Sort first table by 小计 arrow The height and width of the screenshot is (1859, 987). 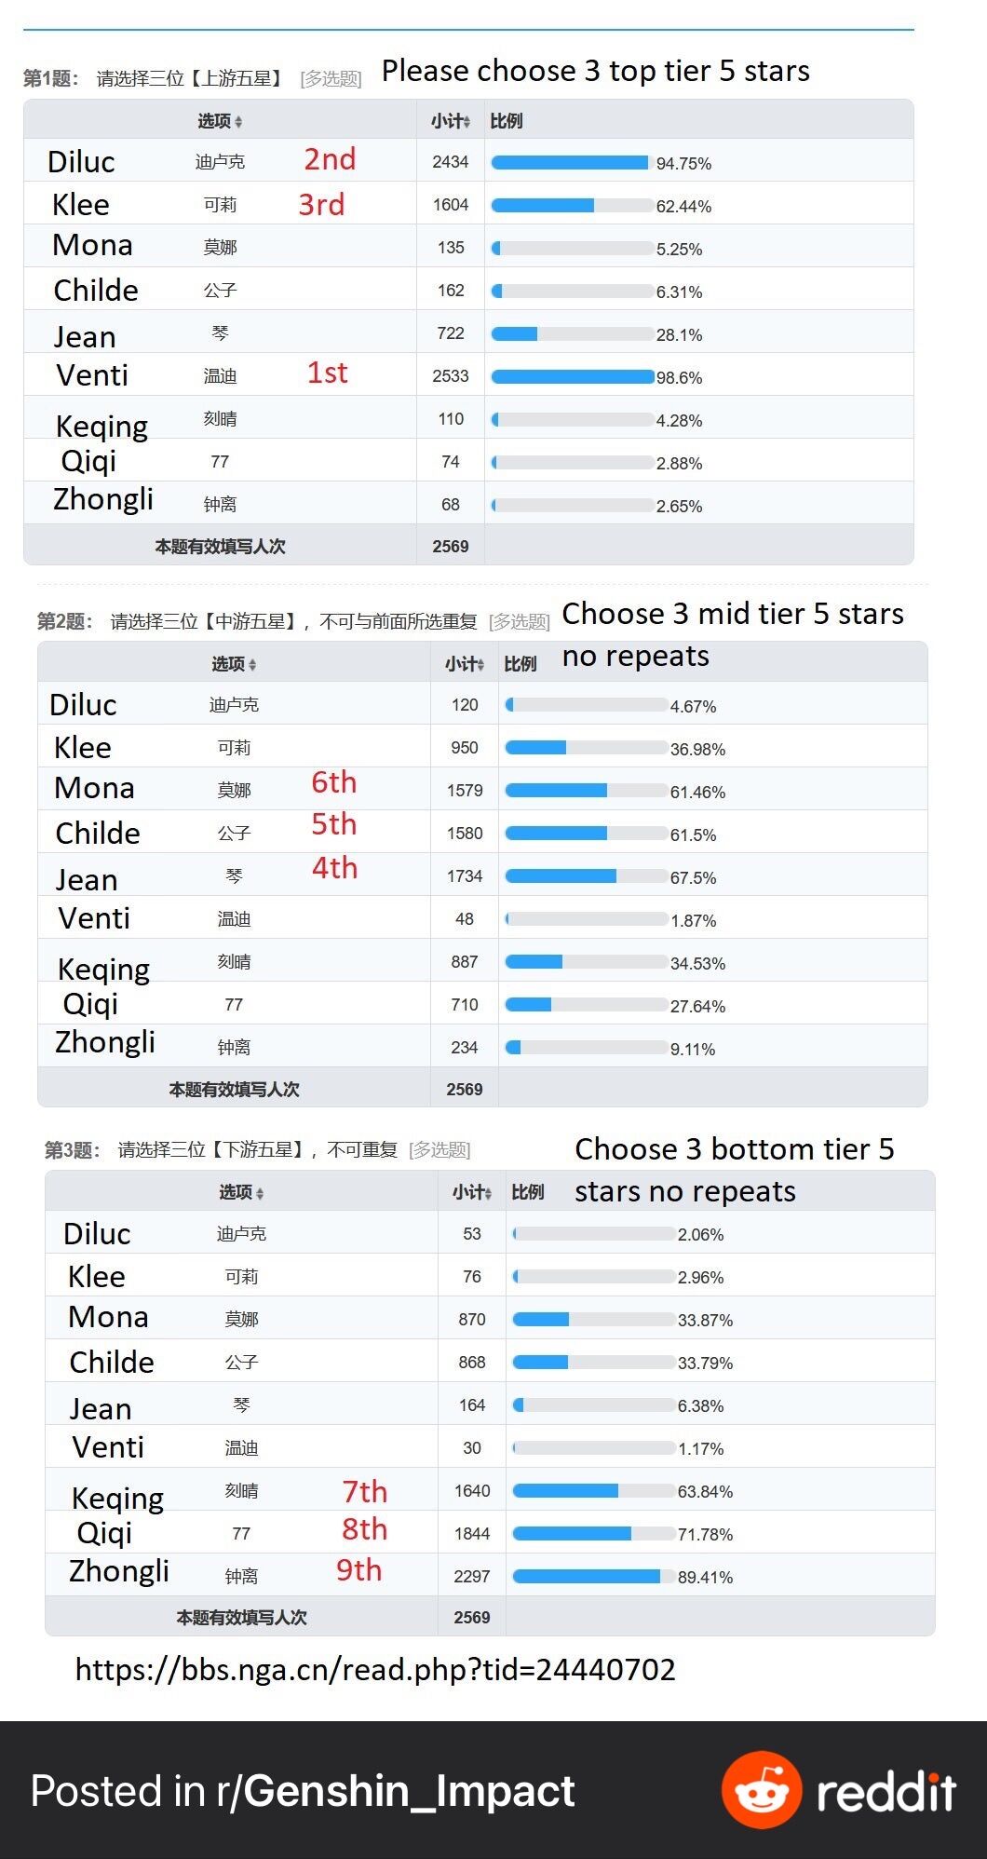pyautogui.click(x=466, y=122)
